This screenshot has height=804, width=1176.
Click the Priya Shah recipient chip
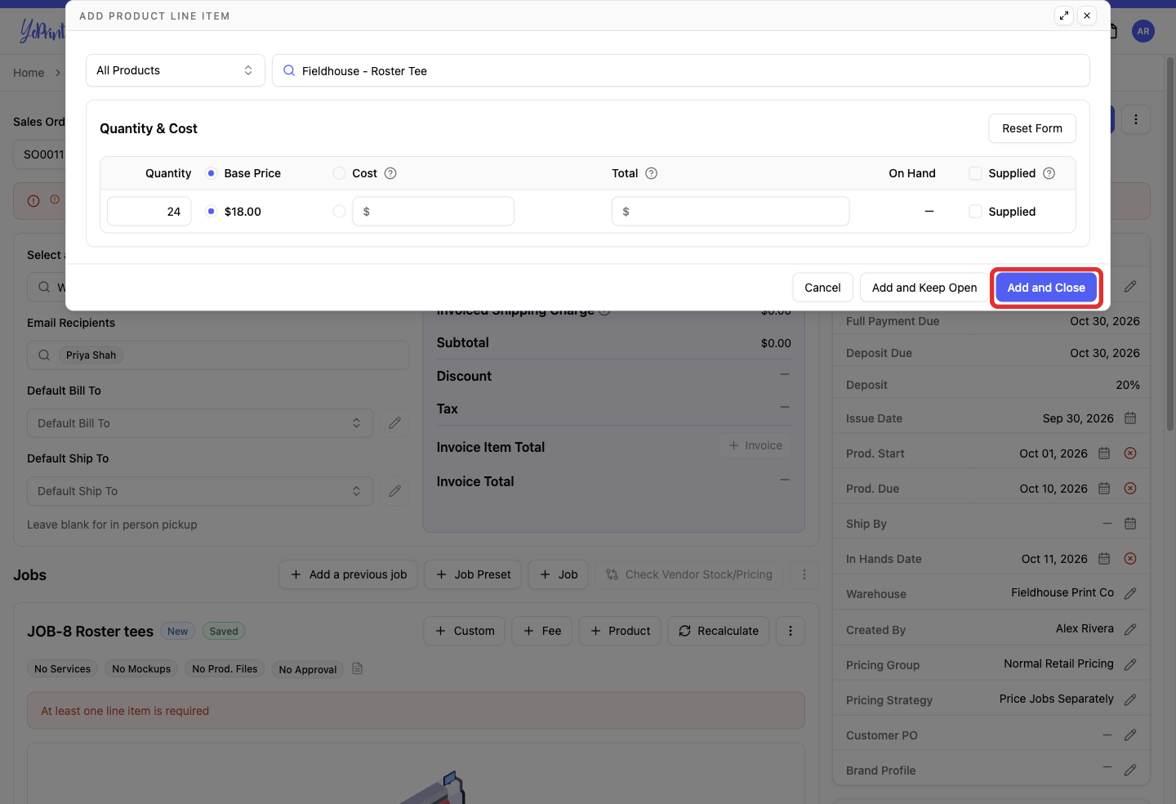[x=91, y=355]
